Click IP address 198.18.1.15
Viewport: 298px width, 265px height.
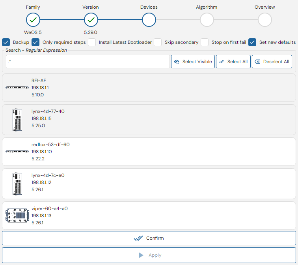pos(41,118)
